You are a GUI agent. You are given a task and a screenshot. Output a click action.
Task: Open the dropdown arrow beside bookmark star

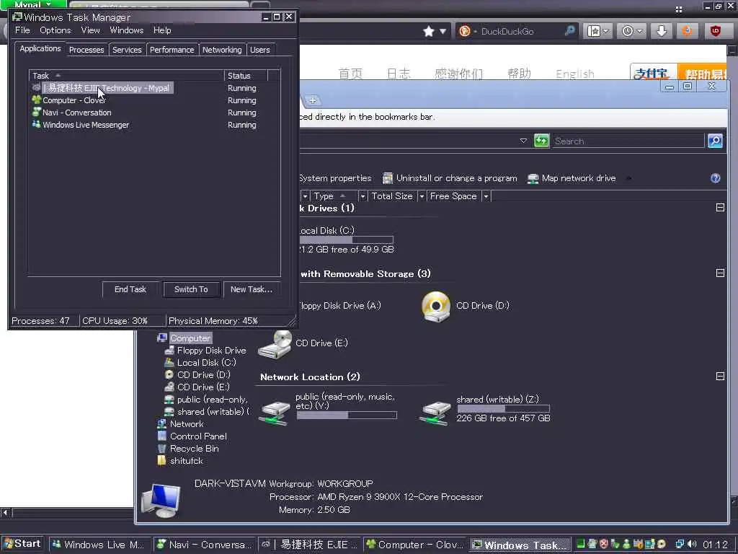443,32
